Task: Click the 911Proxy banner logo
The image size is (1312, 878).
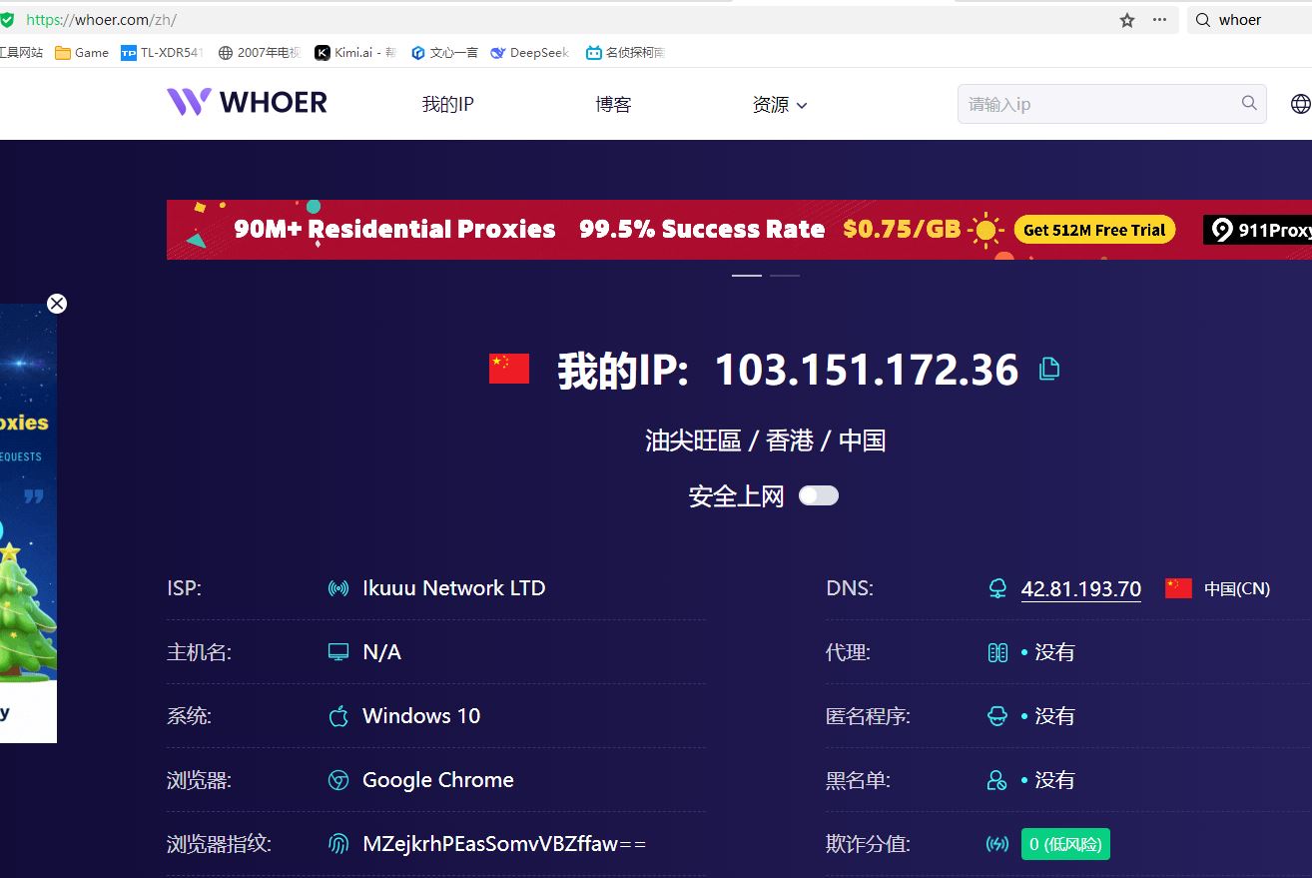Action: [1258, 230]
